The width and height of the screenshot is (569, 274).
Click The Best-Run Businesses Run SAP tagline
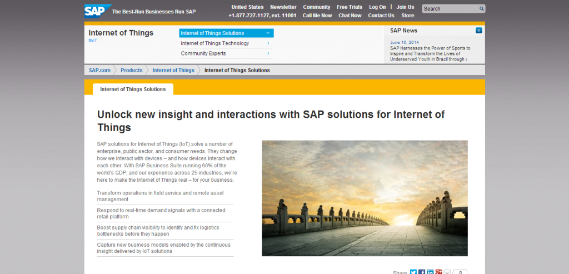click(x=154, y=12)
